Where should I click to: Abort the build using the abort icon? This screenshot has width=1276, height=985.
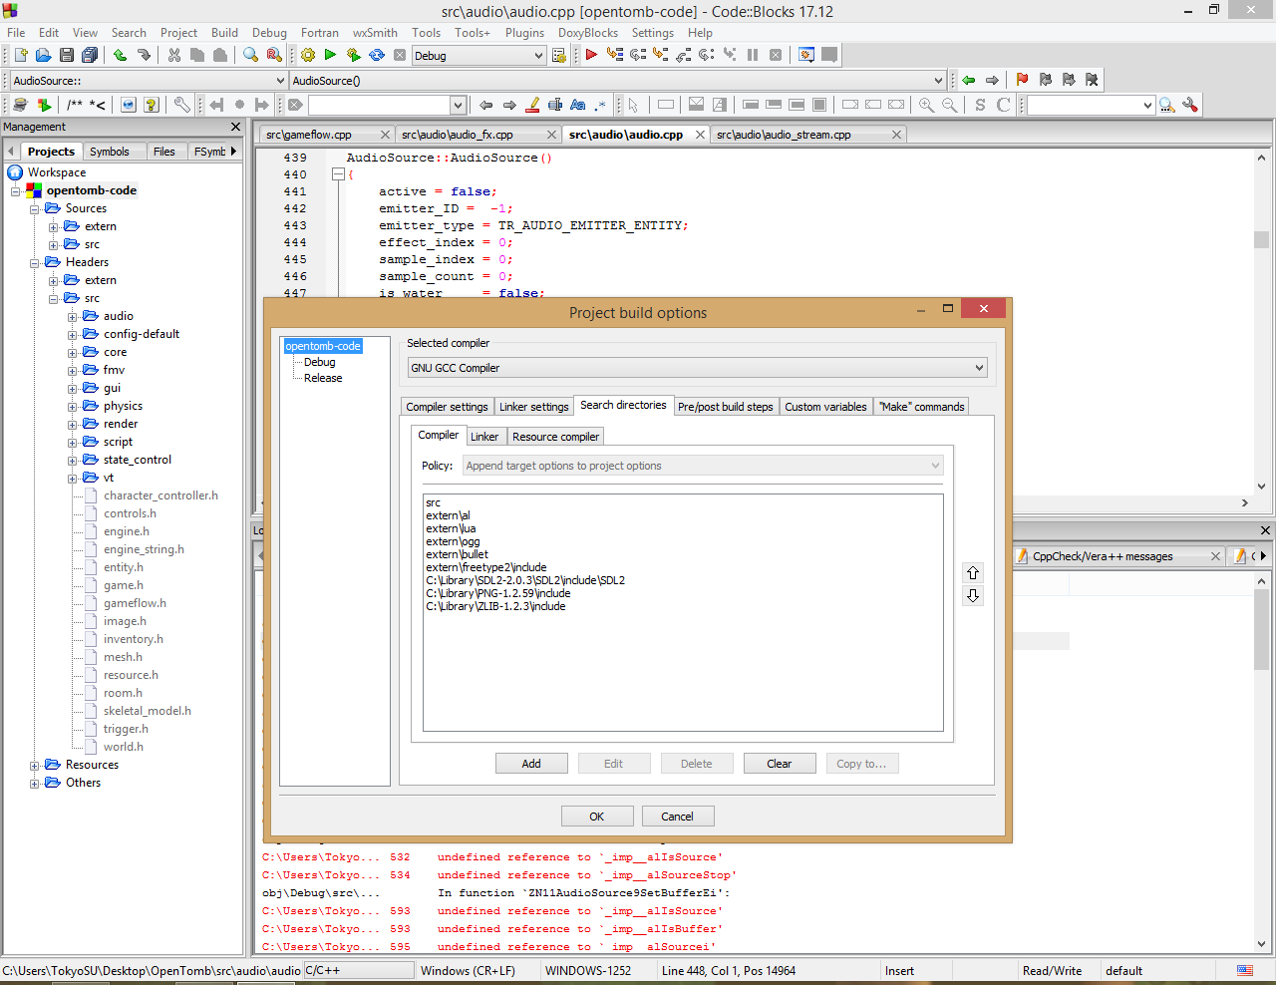pyautogui.click(x=399, y=55)
